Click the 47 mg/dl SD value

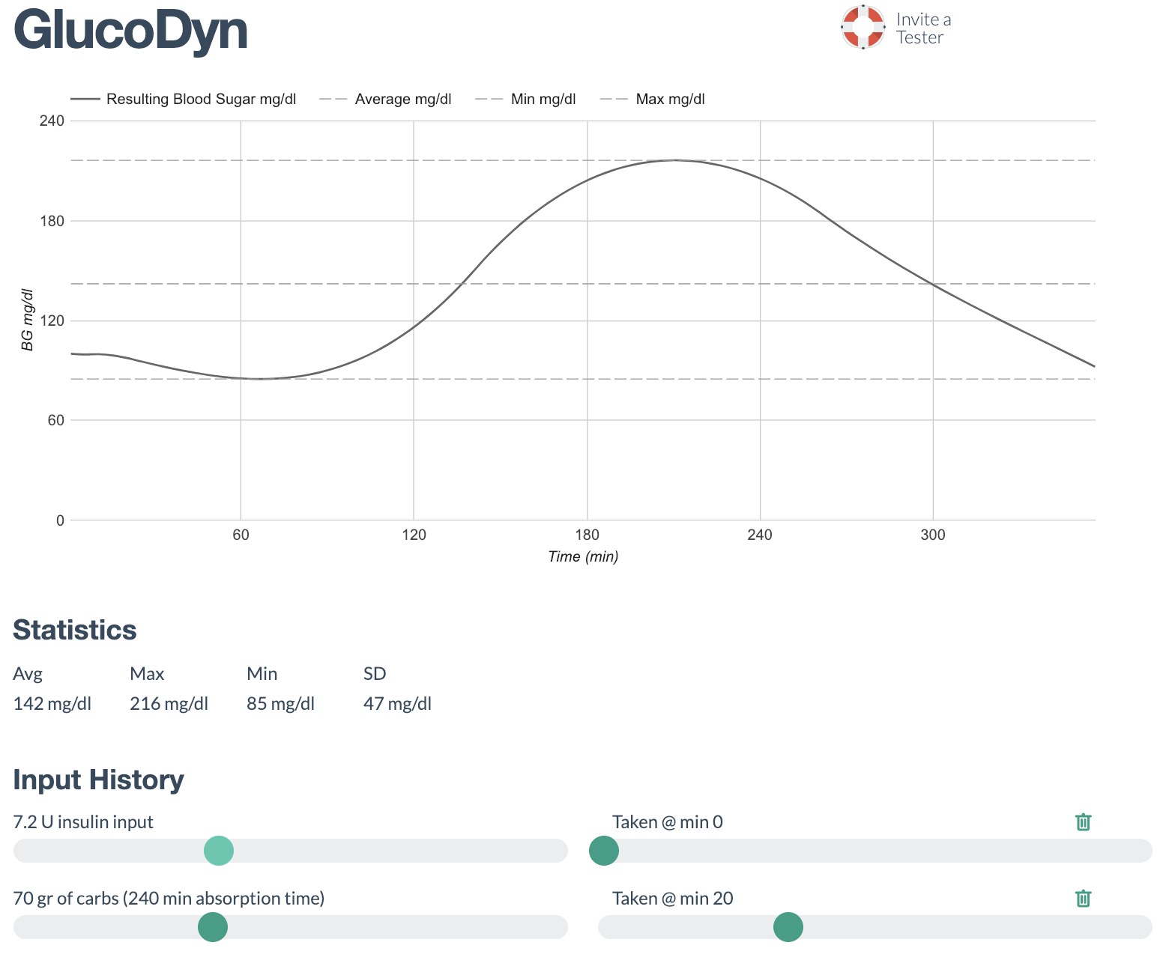coord(397,704)
